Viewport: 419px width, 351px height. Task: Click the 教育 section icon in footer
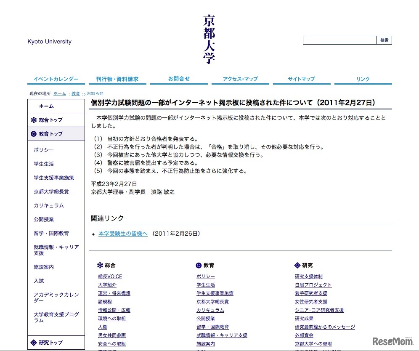(x=198, y=265)
